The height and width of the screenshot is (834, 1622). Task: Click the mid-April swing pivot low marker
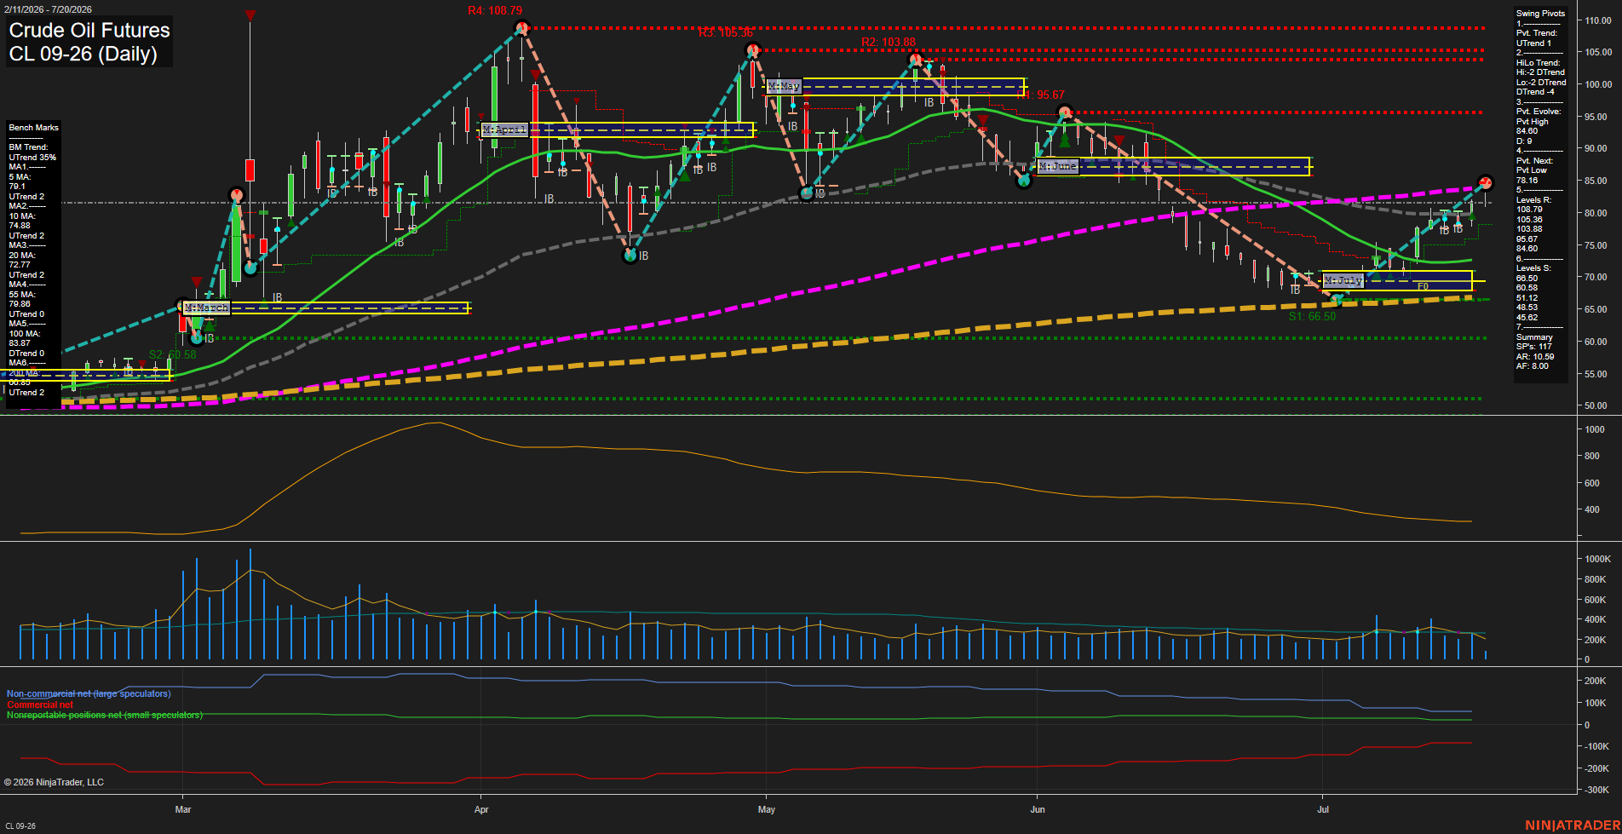click(630, 255)
